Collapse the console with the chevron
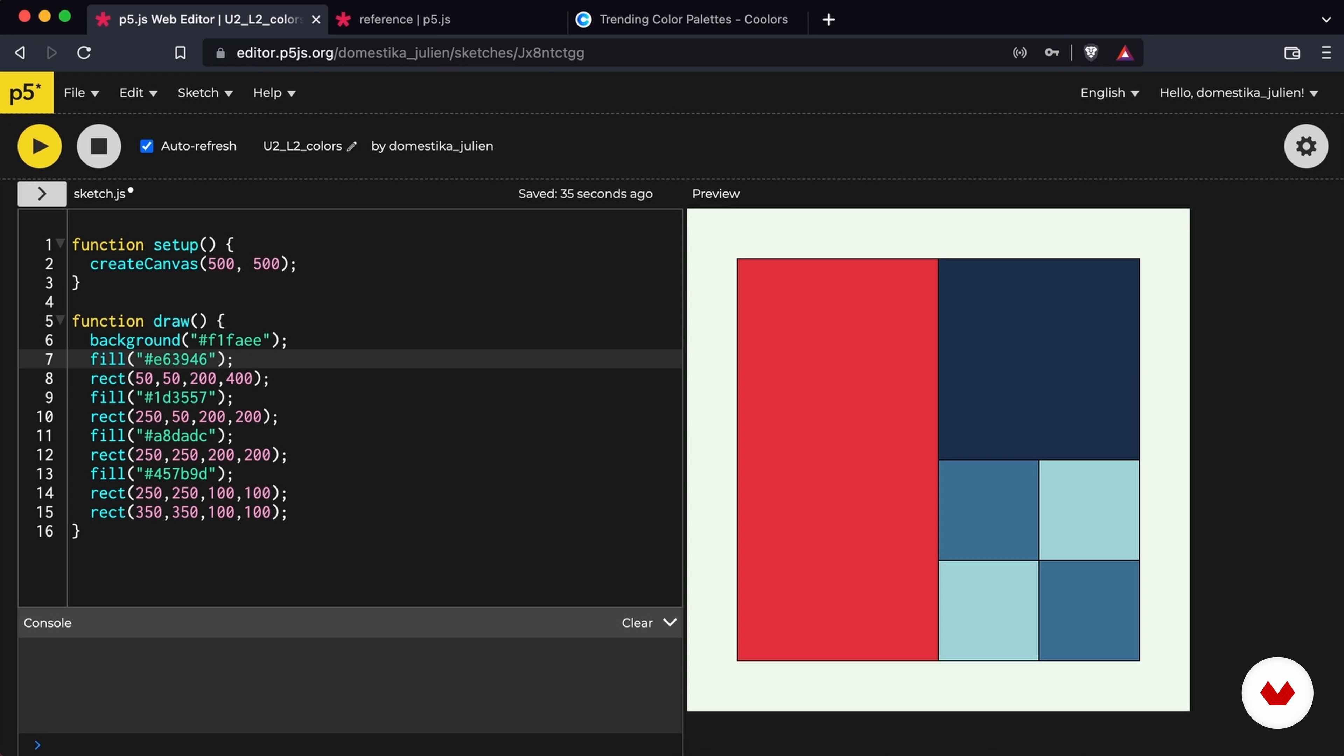The image size is (1344, 756). click(670, 622)
